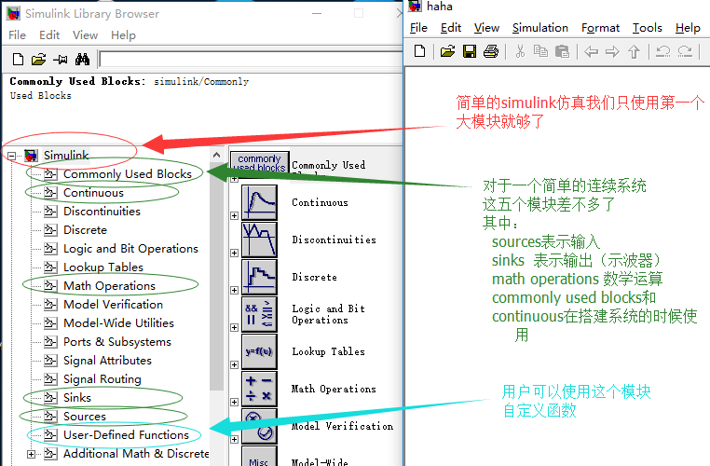Open Simulation menu in haha window
710x466 pixels.
pos(540,28)
